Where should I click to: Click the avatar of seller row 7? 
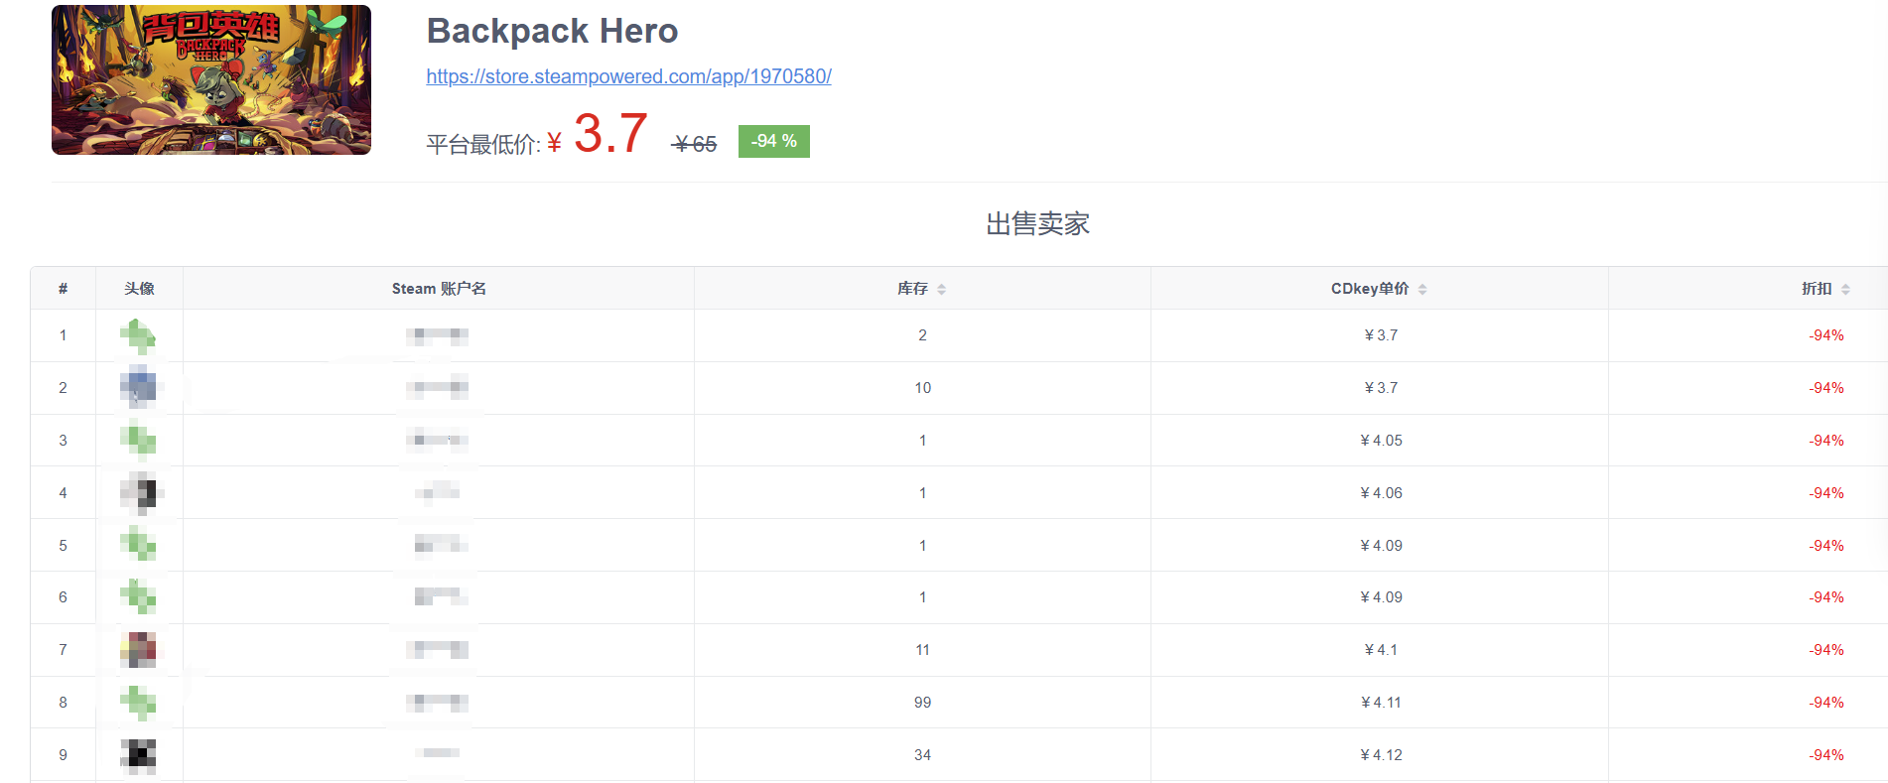[139, 650]
